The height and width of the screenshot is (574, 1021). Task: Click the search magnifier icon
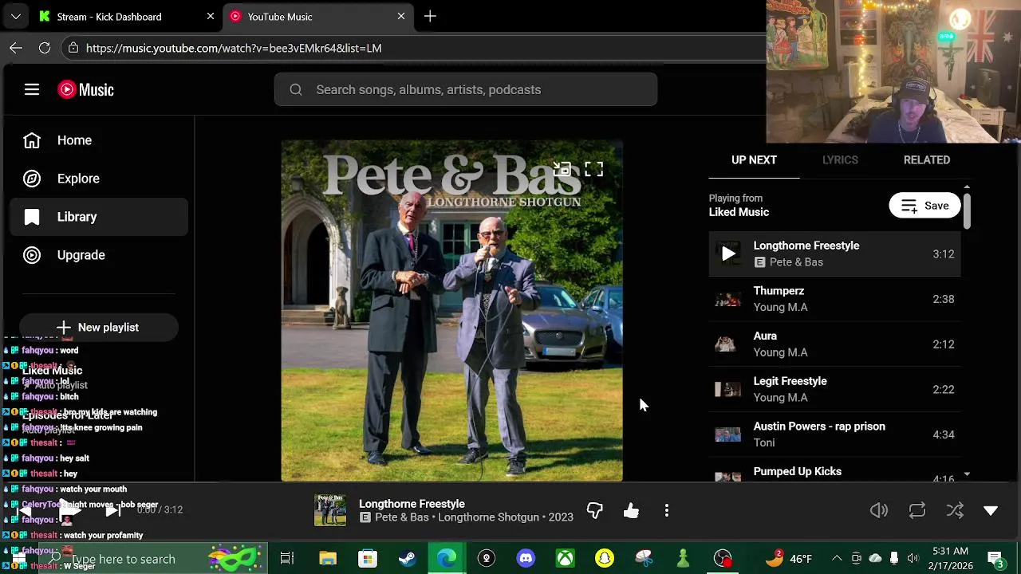pyautogui.click(x=296, y=89)
